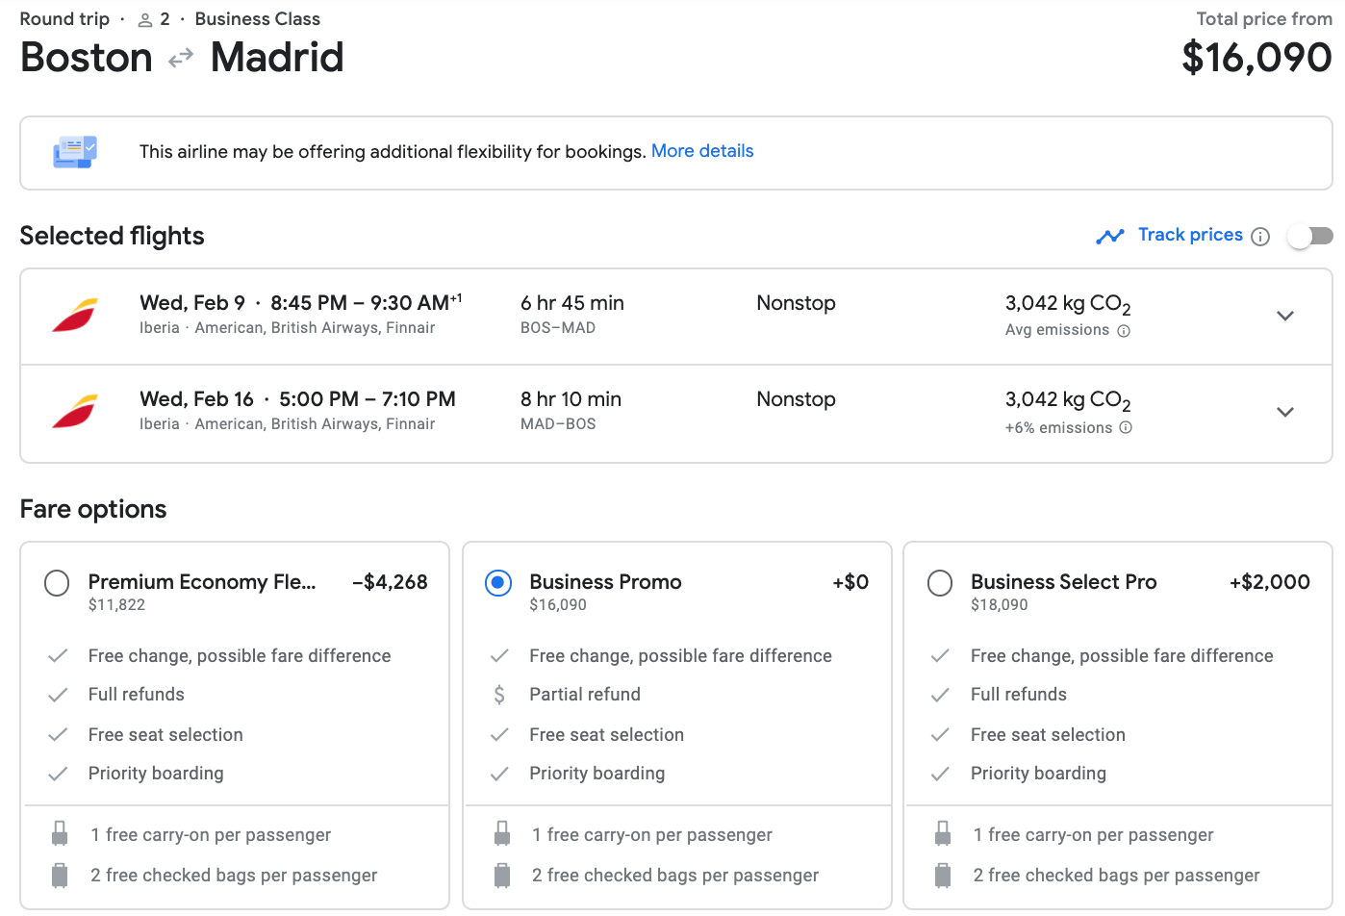Click the passenger count icon in the header

144,18
